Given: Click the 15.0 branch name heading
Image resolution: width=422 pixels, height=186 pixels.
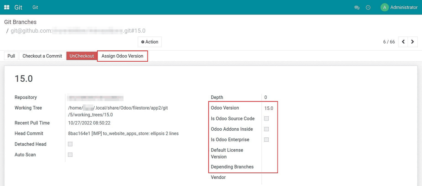Looking at the screenshot, I should (24, 79).
